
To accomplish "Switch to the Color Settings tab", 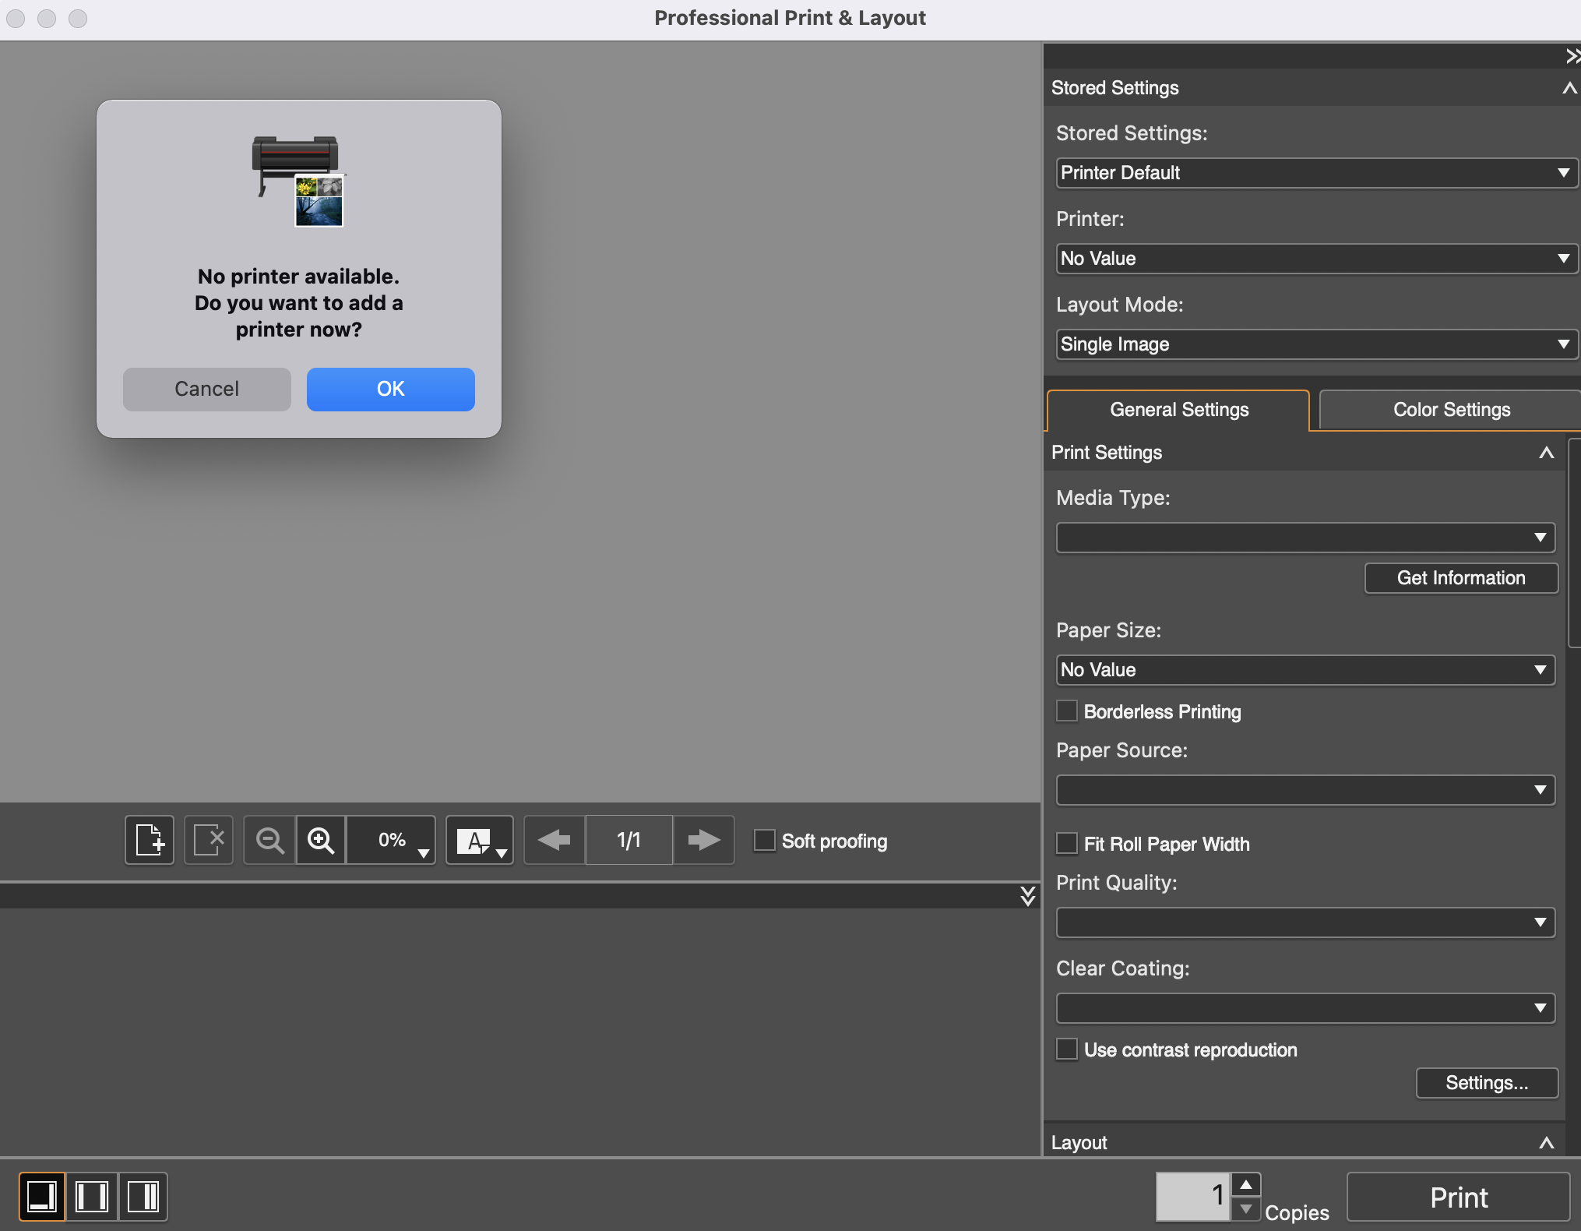I will pyautogui.click(x=1451, y=409).
